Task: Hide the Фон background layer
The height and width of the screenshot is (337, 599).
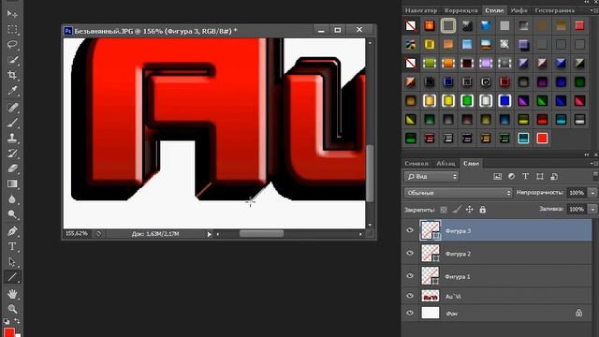Action: point(410,313)
